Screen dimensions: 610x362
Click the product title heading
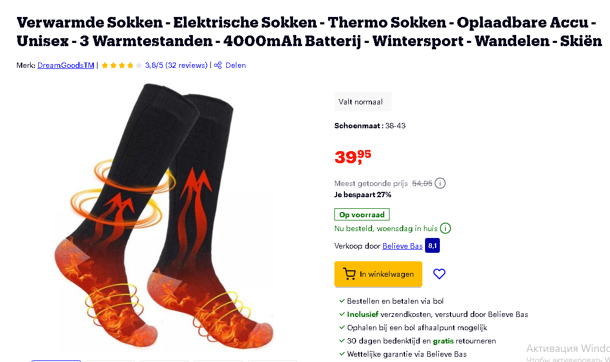click(310, 31)
